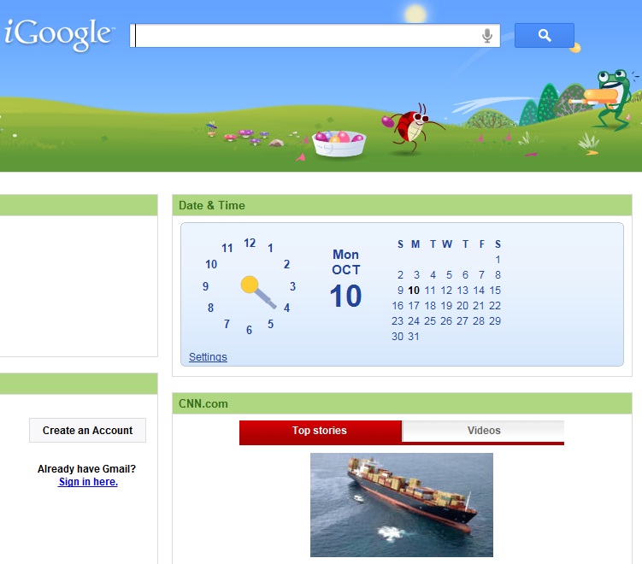Image resolution: width=642 pixels, height=564 pixels.
Task: Click the CNN.com gadget title
Action: 203,403
